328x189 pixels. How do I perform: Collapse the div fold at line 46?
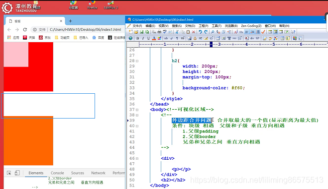click(137, 159)
